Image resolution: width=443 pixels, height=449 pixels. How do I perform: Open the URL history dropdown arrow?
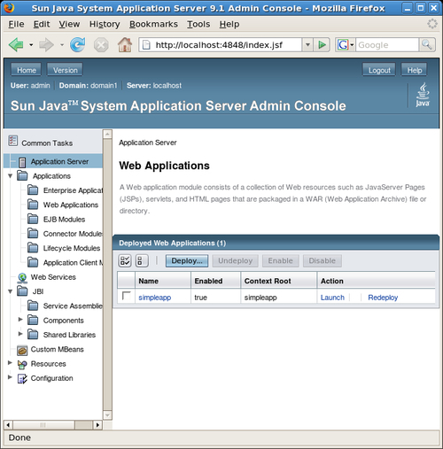307,45
